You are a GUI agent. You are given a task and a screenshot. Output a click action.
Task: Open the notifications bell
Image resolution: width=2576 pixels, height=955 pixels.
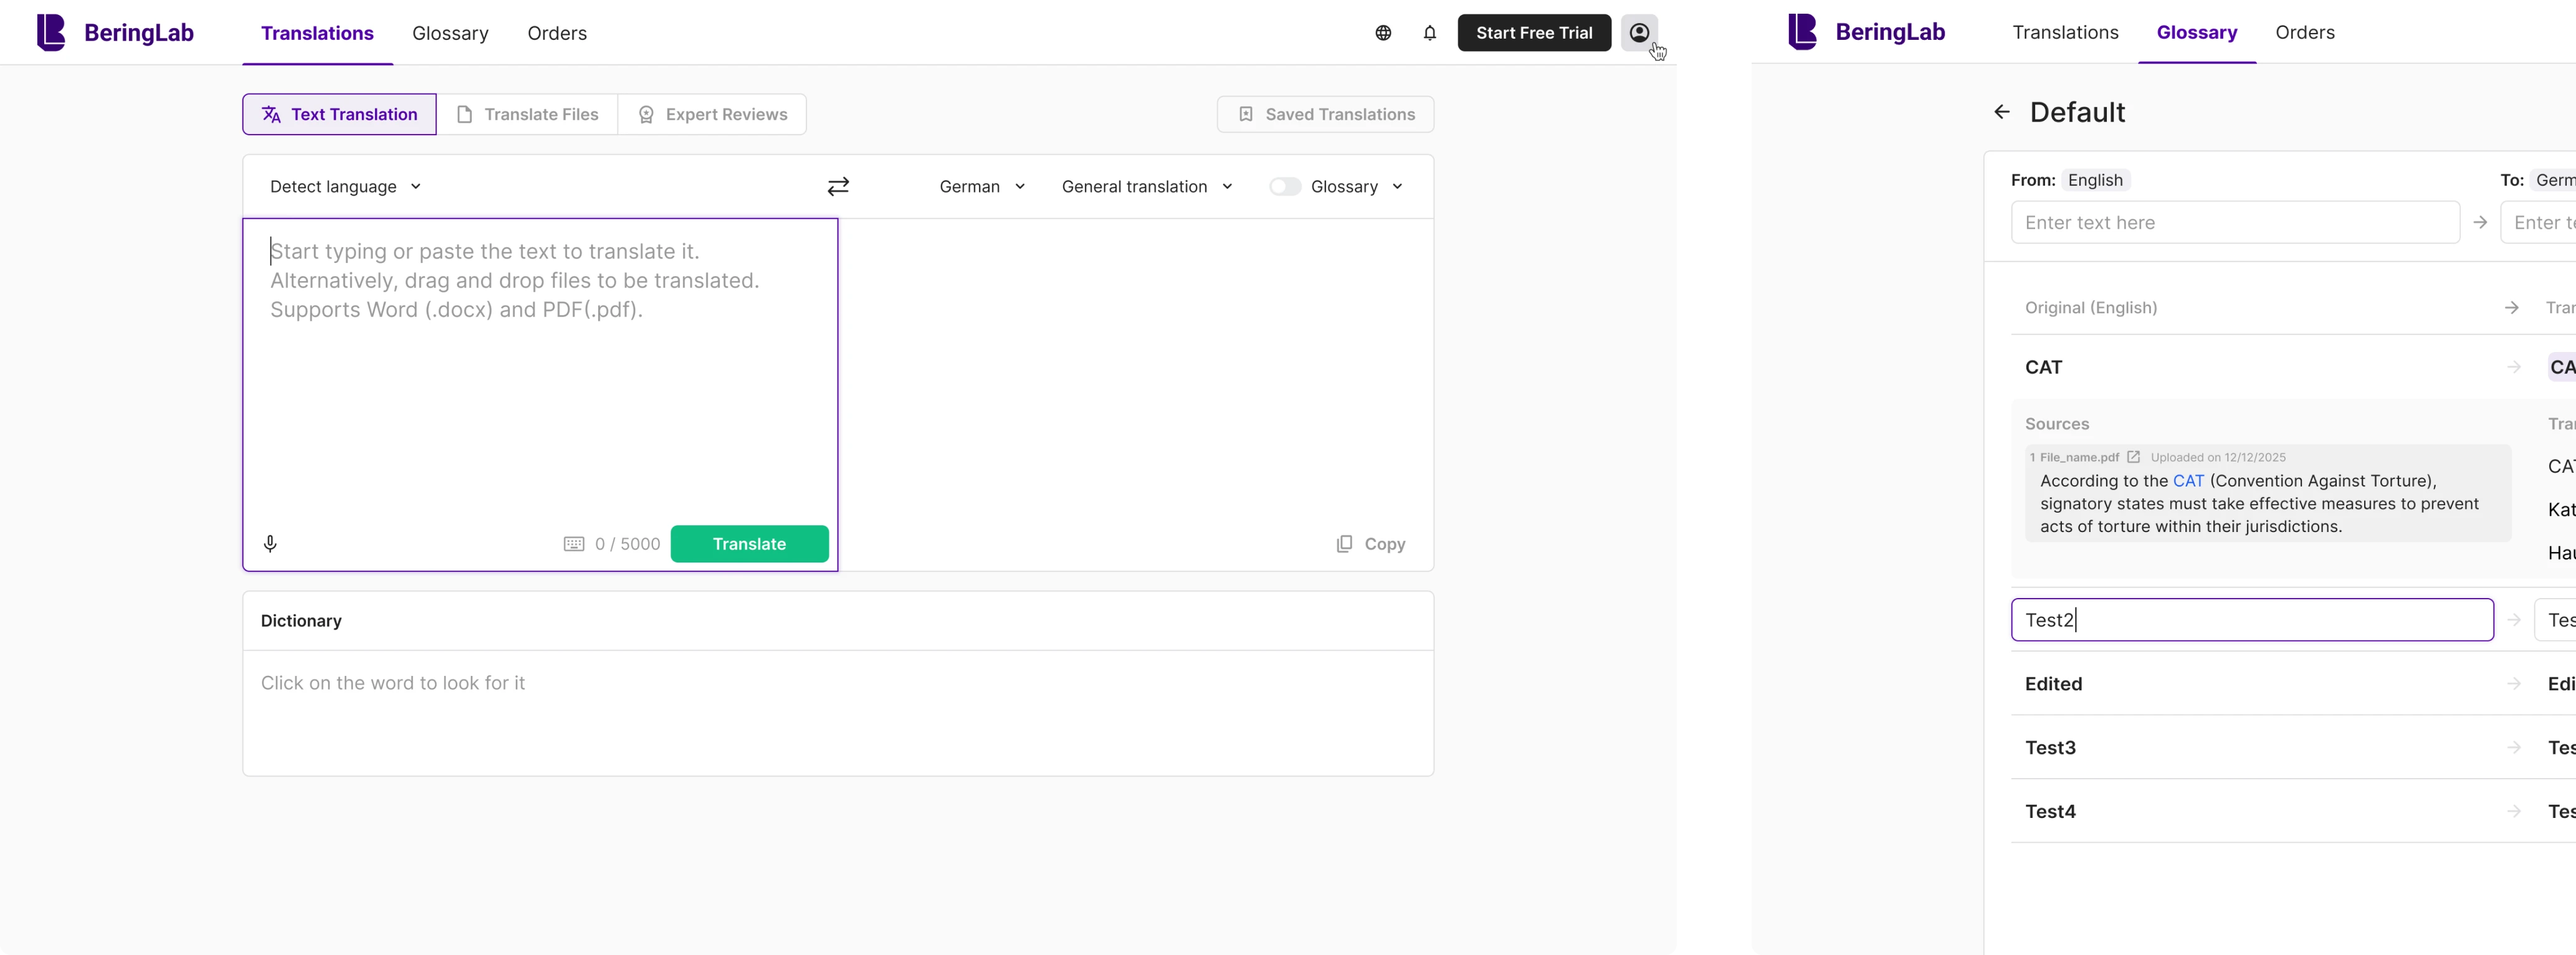point(1430,33)
